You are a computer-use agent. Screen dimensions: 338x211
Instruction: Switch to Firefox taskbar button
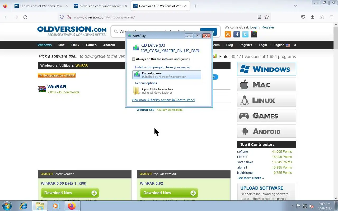[72, 206]
